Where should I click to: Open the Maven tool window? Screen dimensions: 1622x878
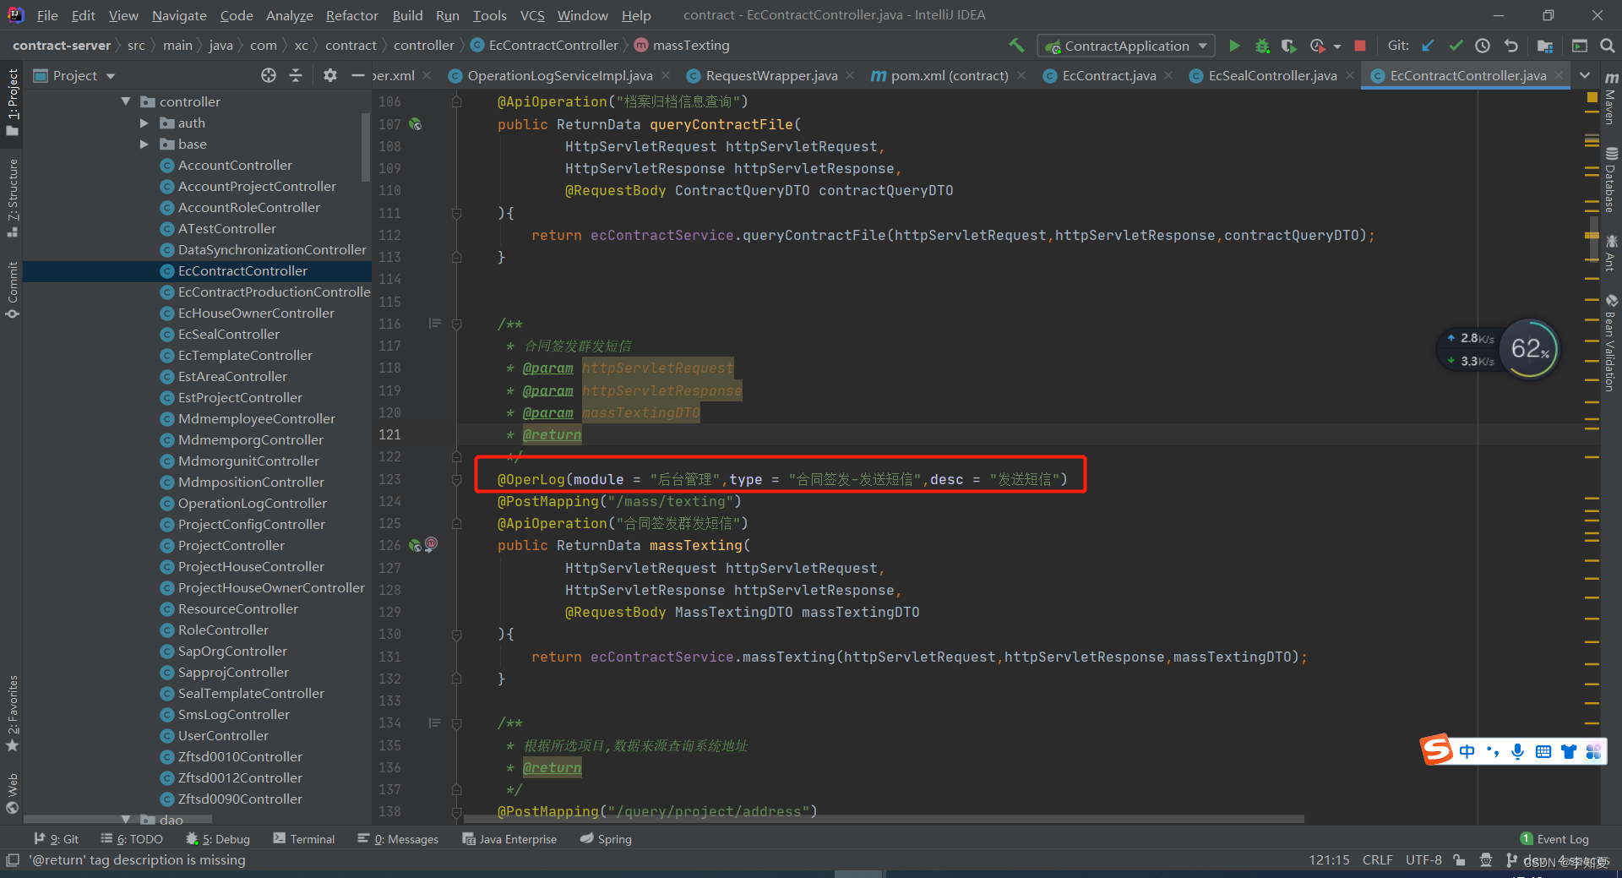[x=1611, y=100]
